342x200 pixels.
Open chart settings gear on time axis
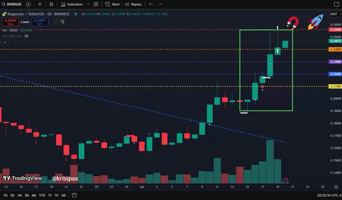[336, 187]
